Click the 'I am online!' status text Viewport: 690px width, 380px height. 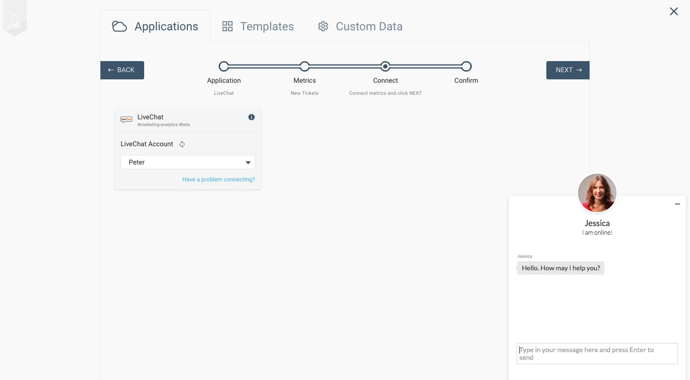597,233
